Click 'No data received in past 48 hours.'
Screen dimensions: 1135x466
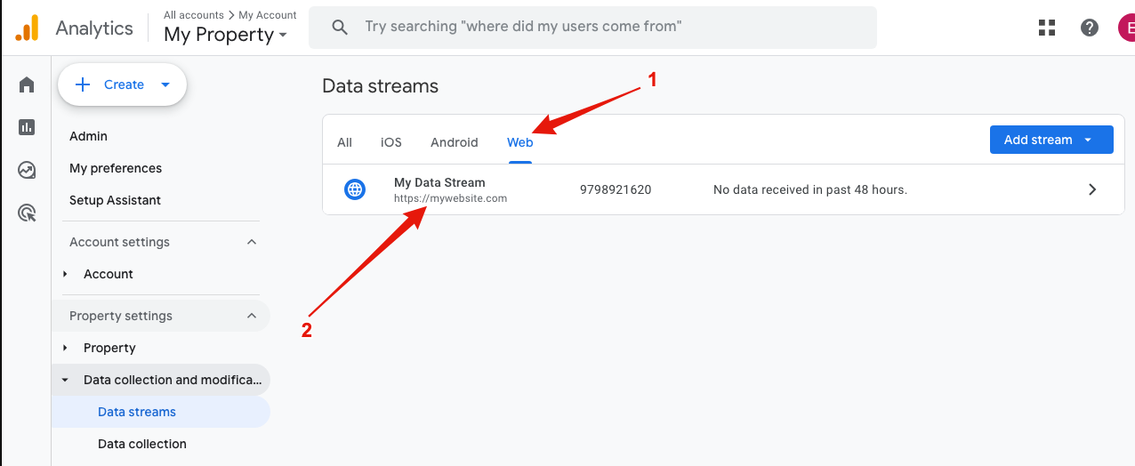(810, 189)
